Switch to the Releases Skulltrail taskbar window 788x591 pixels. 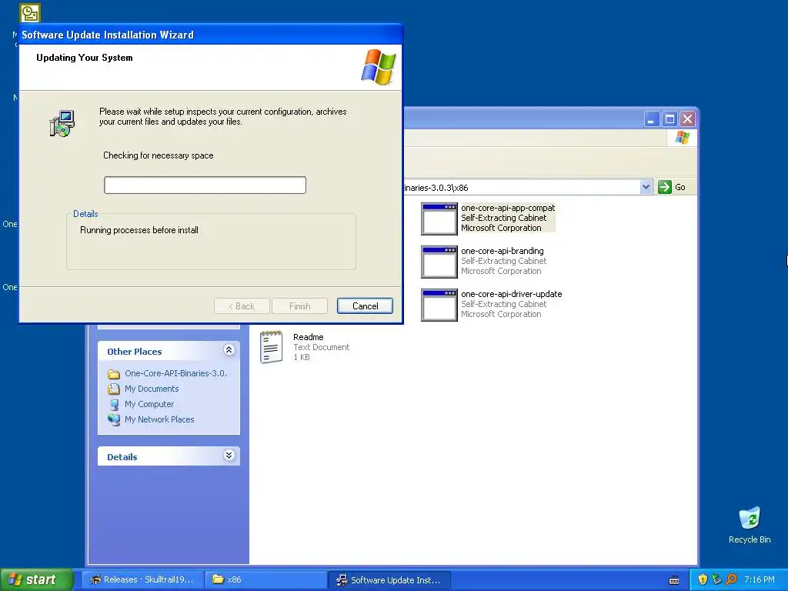pyautogui.click(x=142, y=579)
